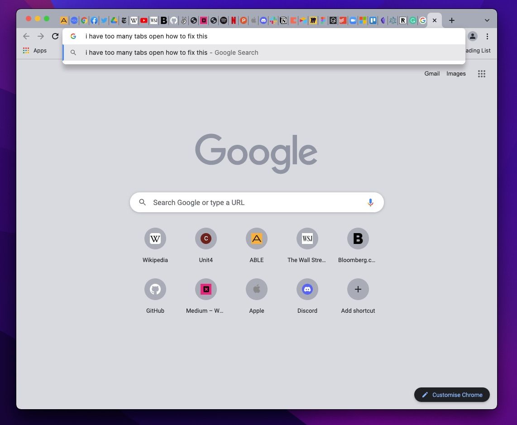The image size is (517, 425).
Task: Open the Reading List
Action: point(478,50)
